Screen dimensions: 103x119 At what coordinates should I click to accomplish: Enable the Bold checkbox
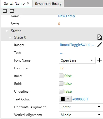(61, 84)
